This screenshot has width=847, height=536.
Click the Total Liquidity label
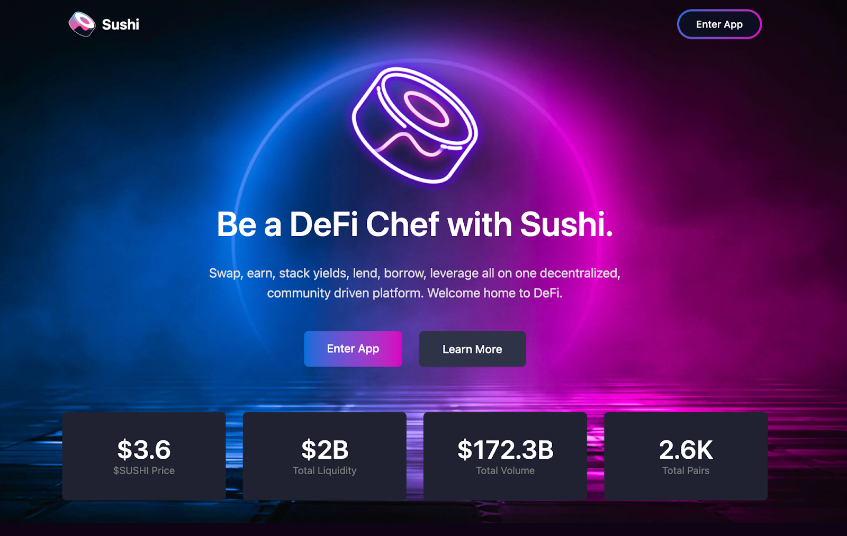pos(325,470)
